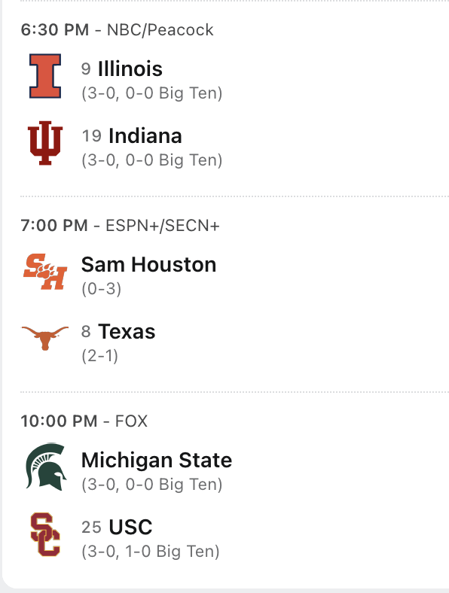Click the Texas Longhorns logo
Image resolution: width=449 pixels, height=593 pixels.
(x=45, y=338)
